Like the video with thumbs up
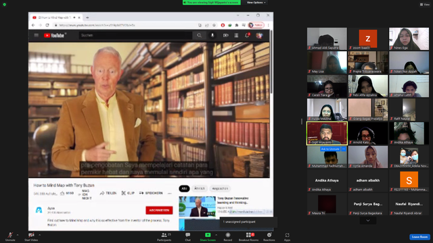Viewport: 433px width, 243px height. click(x=67, y=193)
